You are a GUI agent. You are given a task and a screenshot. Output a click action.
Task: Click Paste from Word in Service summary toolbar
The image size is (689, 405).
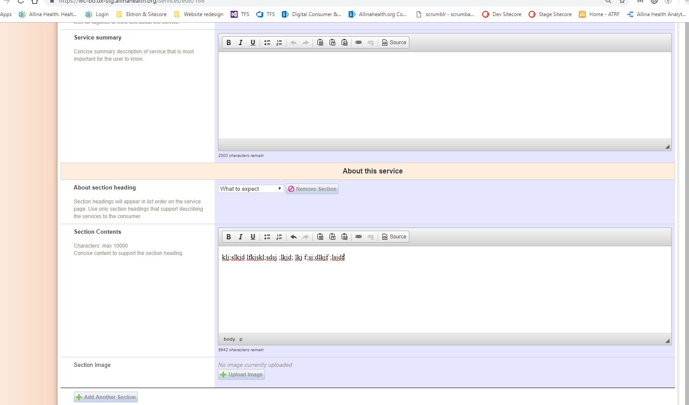(x=344, y=42)
